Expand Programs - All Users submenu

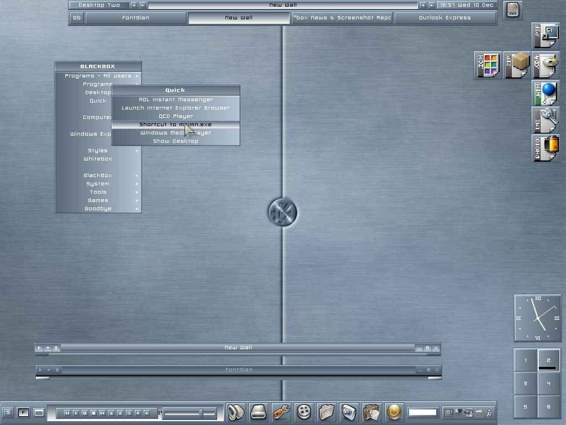point(98,76)
